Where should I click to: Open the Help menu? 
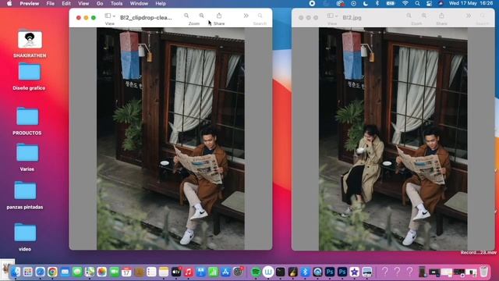pos(161,3)
